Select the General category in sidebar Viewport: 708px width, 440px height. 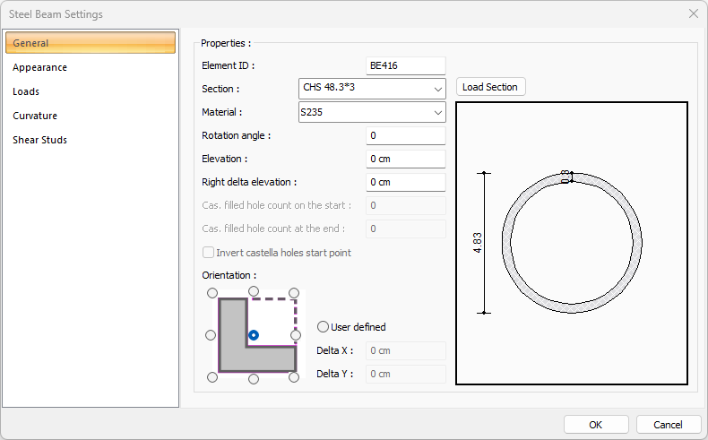[90, 43]
